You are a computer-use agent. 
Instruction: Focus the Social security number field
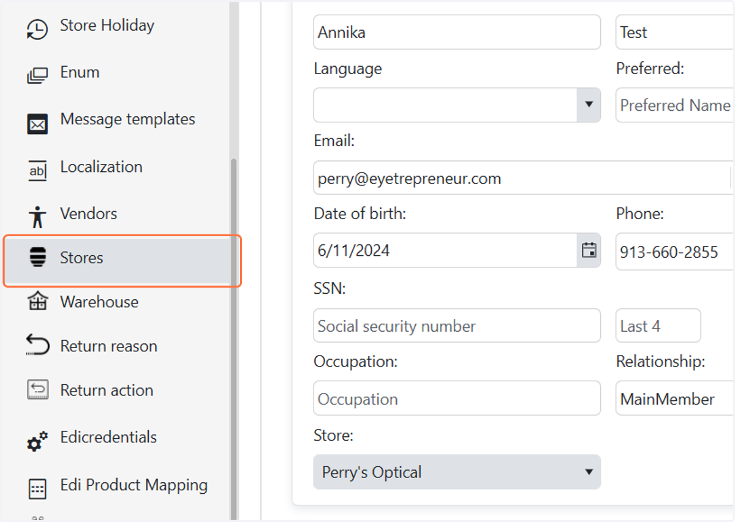coord(457,326)
